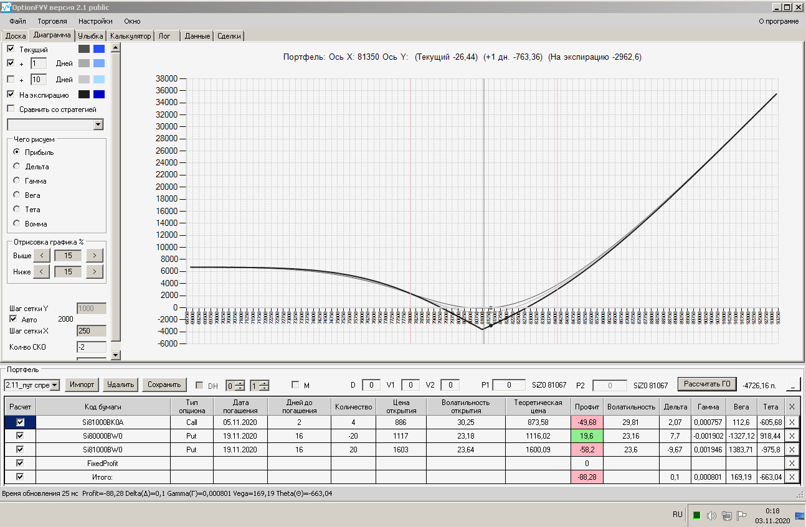Click the P1 input field
Image resolution: width=806 pixels, height=527 pixels.
point(509,385)
